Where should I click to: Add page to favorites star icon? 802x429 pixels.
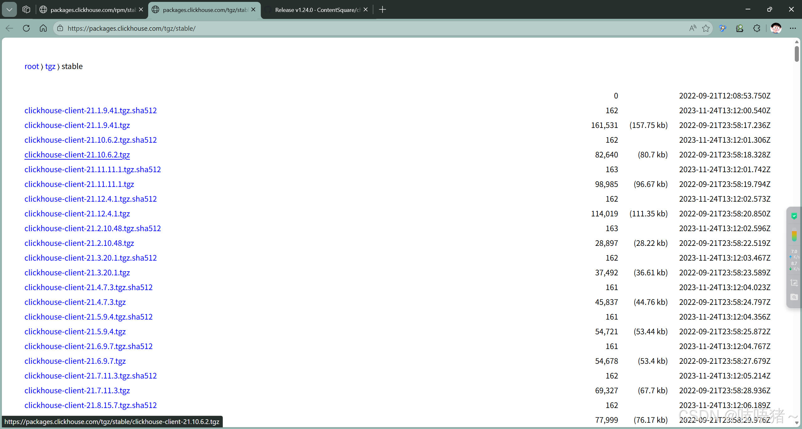point(706,28)
